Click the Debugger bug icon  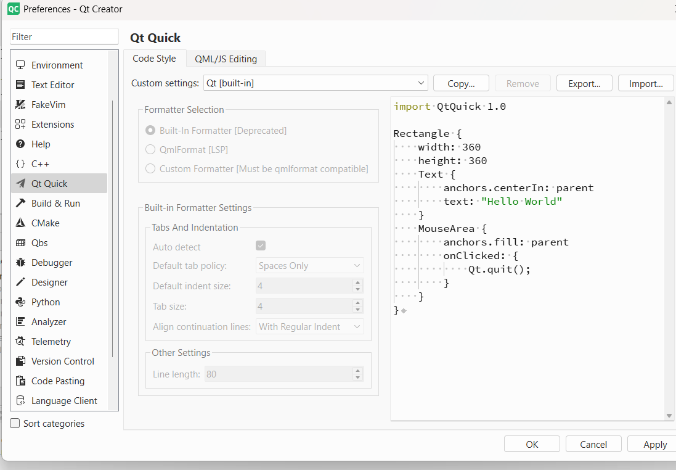click(20, 262)
